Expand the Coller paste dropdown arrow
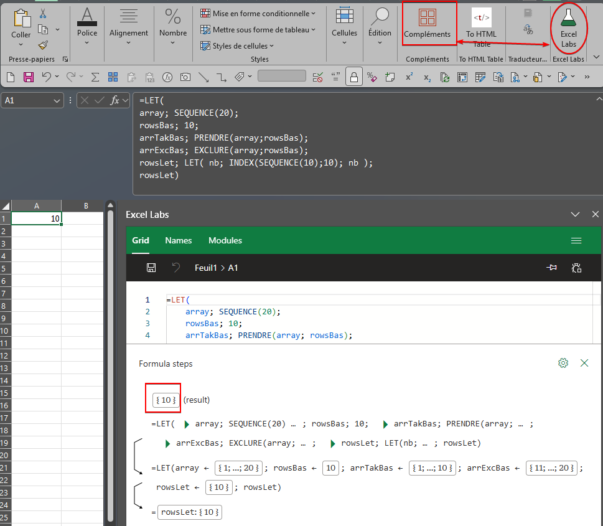 pos(21,45)
